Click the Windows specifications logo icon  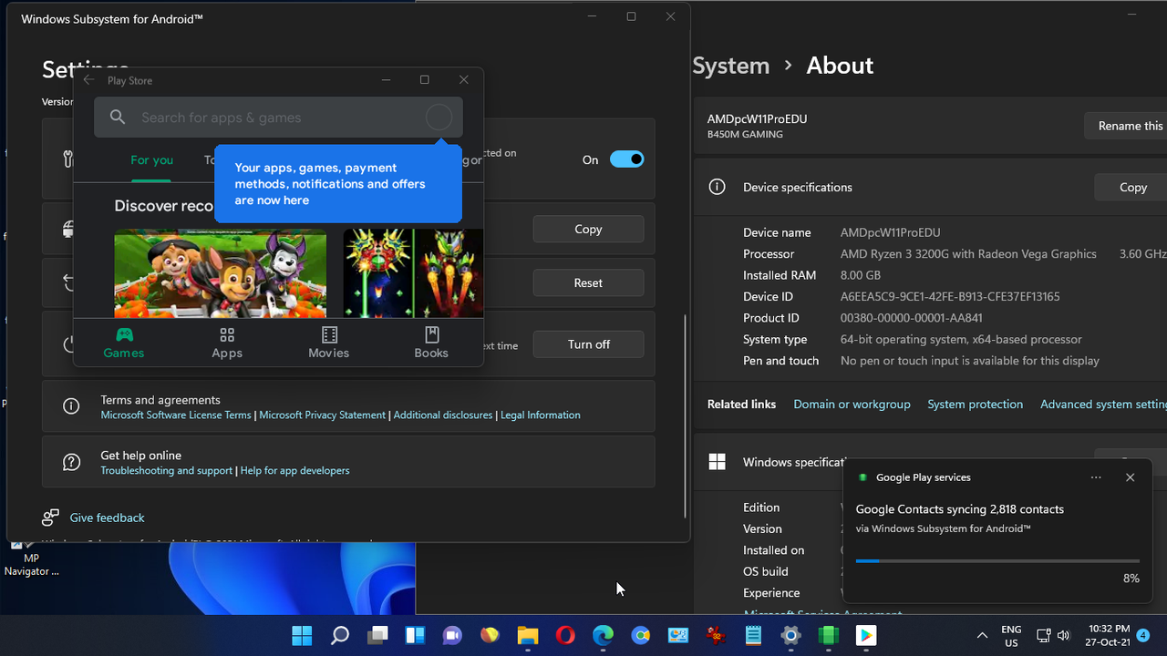[718, 462]
